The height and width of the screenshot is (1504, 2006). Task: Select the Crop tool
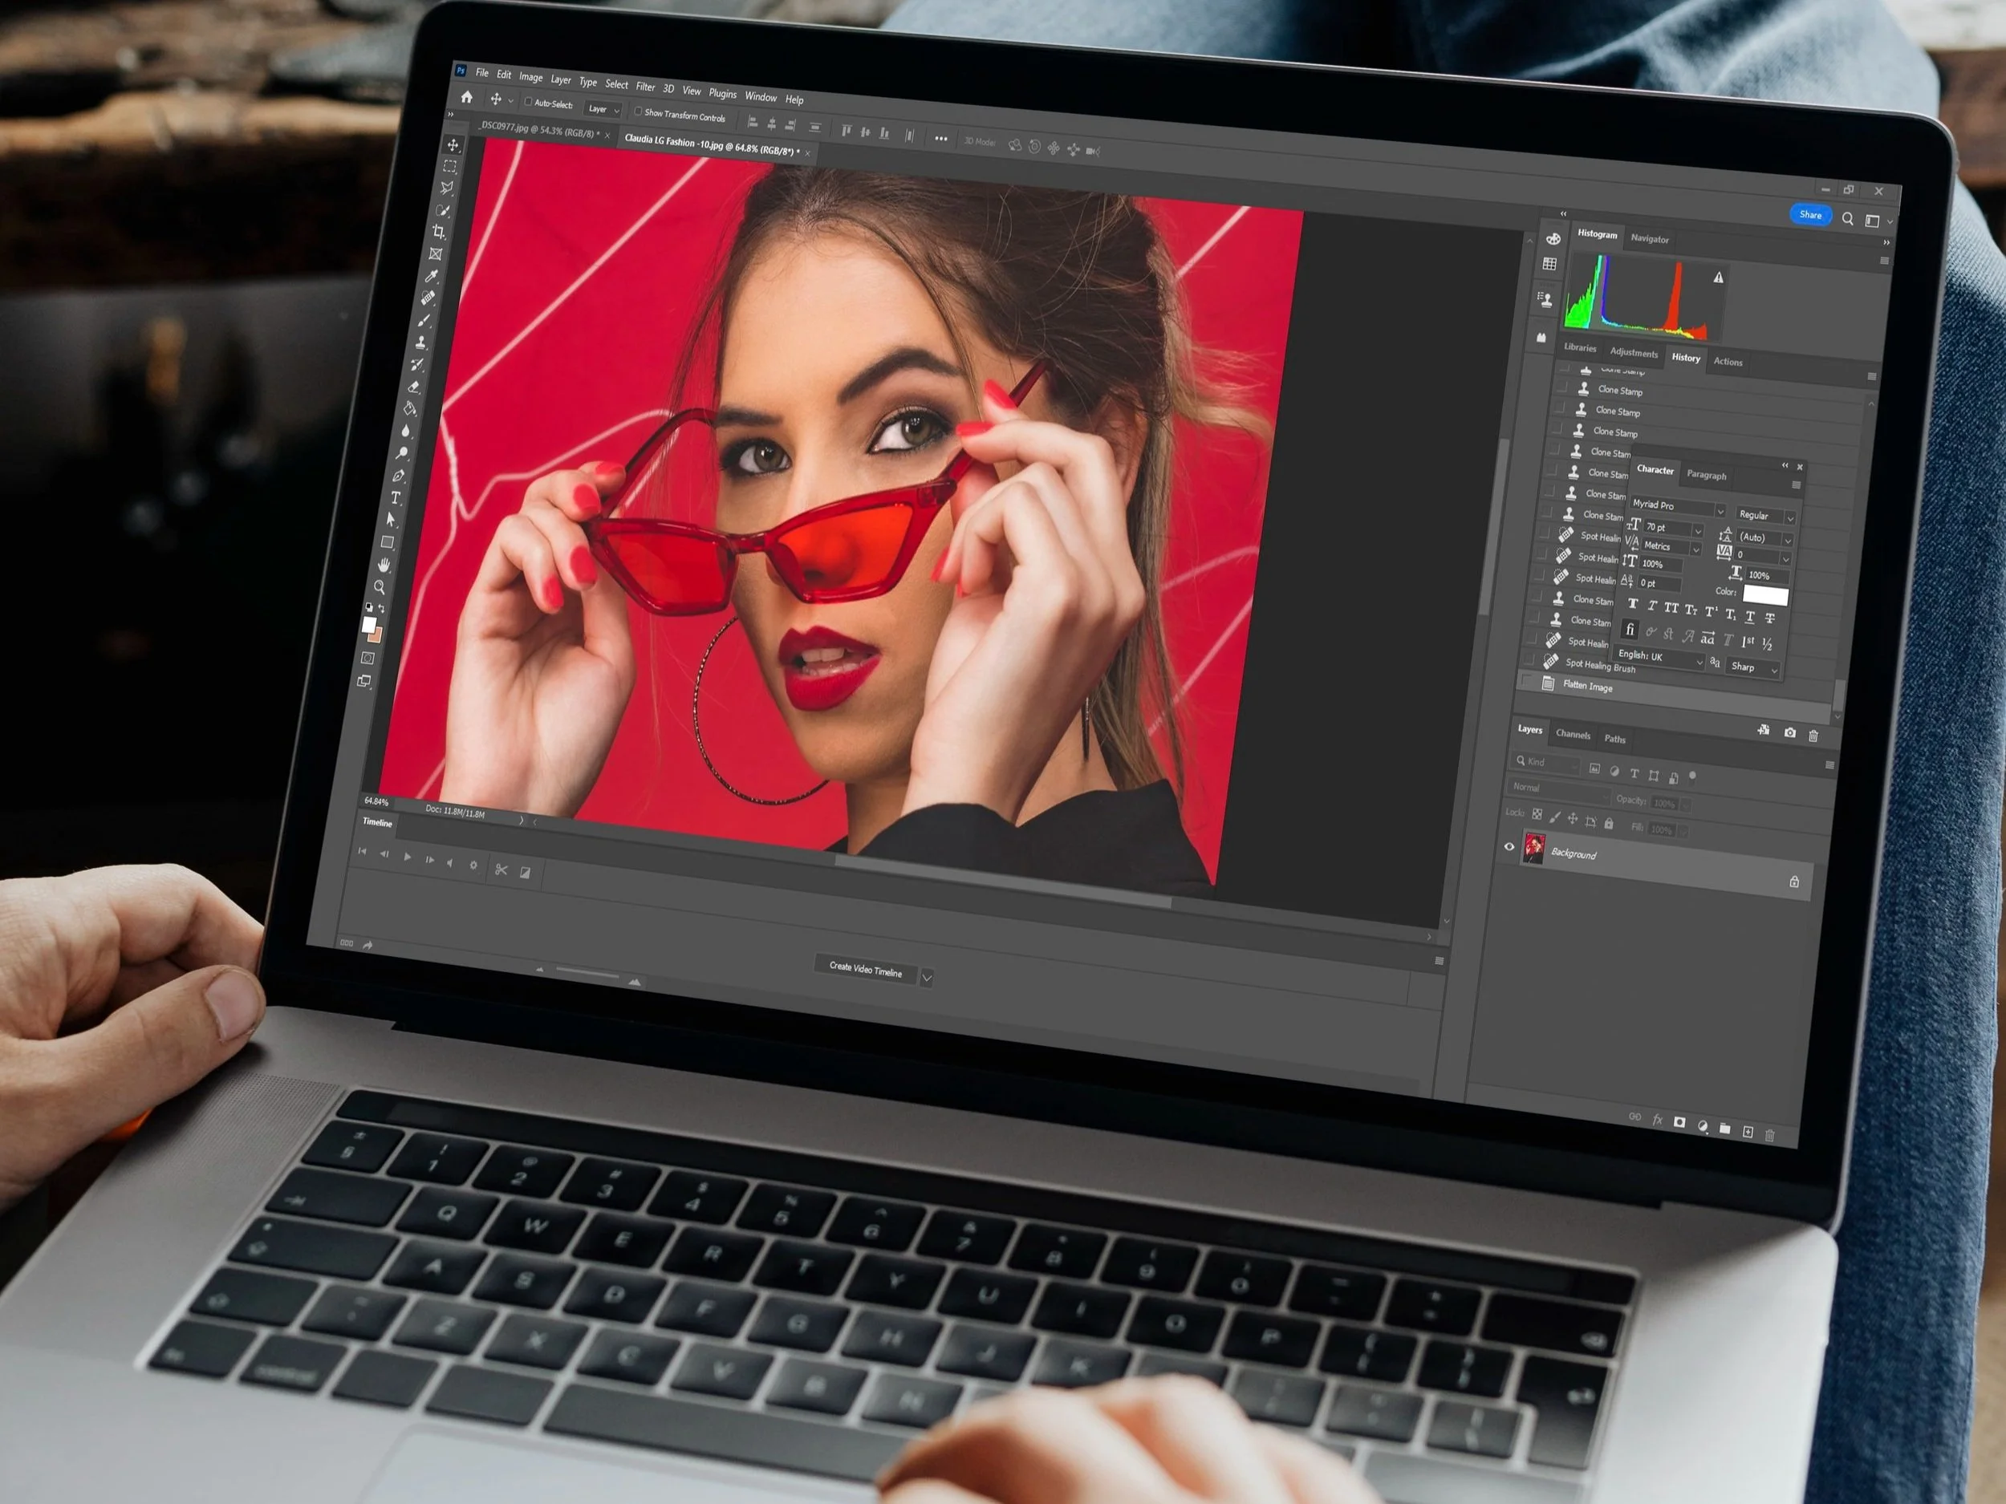pos(439,232)
